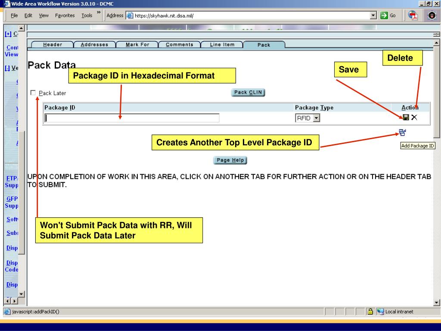Viewport: 441px width, 331px height.
Task: Click the Pack CLIN button
Action: [248, 92]
